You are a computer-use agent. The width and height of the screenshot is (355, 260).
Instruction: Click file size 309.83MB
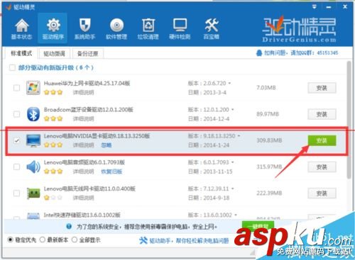click(x=269, y=140)
